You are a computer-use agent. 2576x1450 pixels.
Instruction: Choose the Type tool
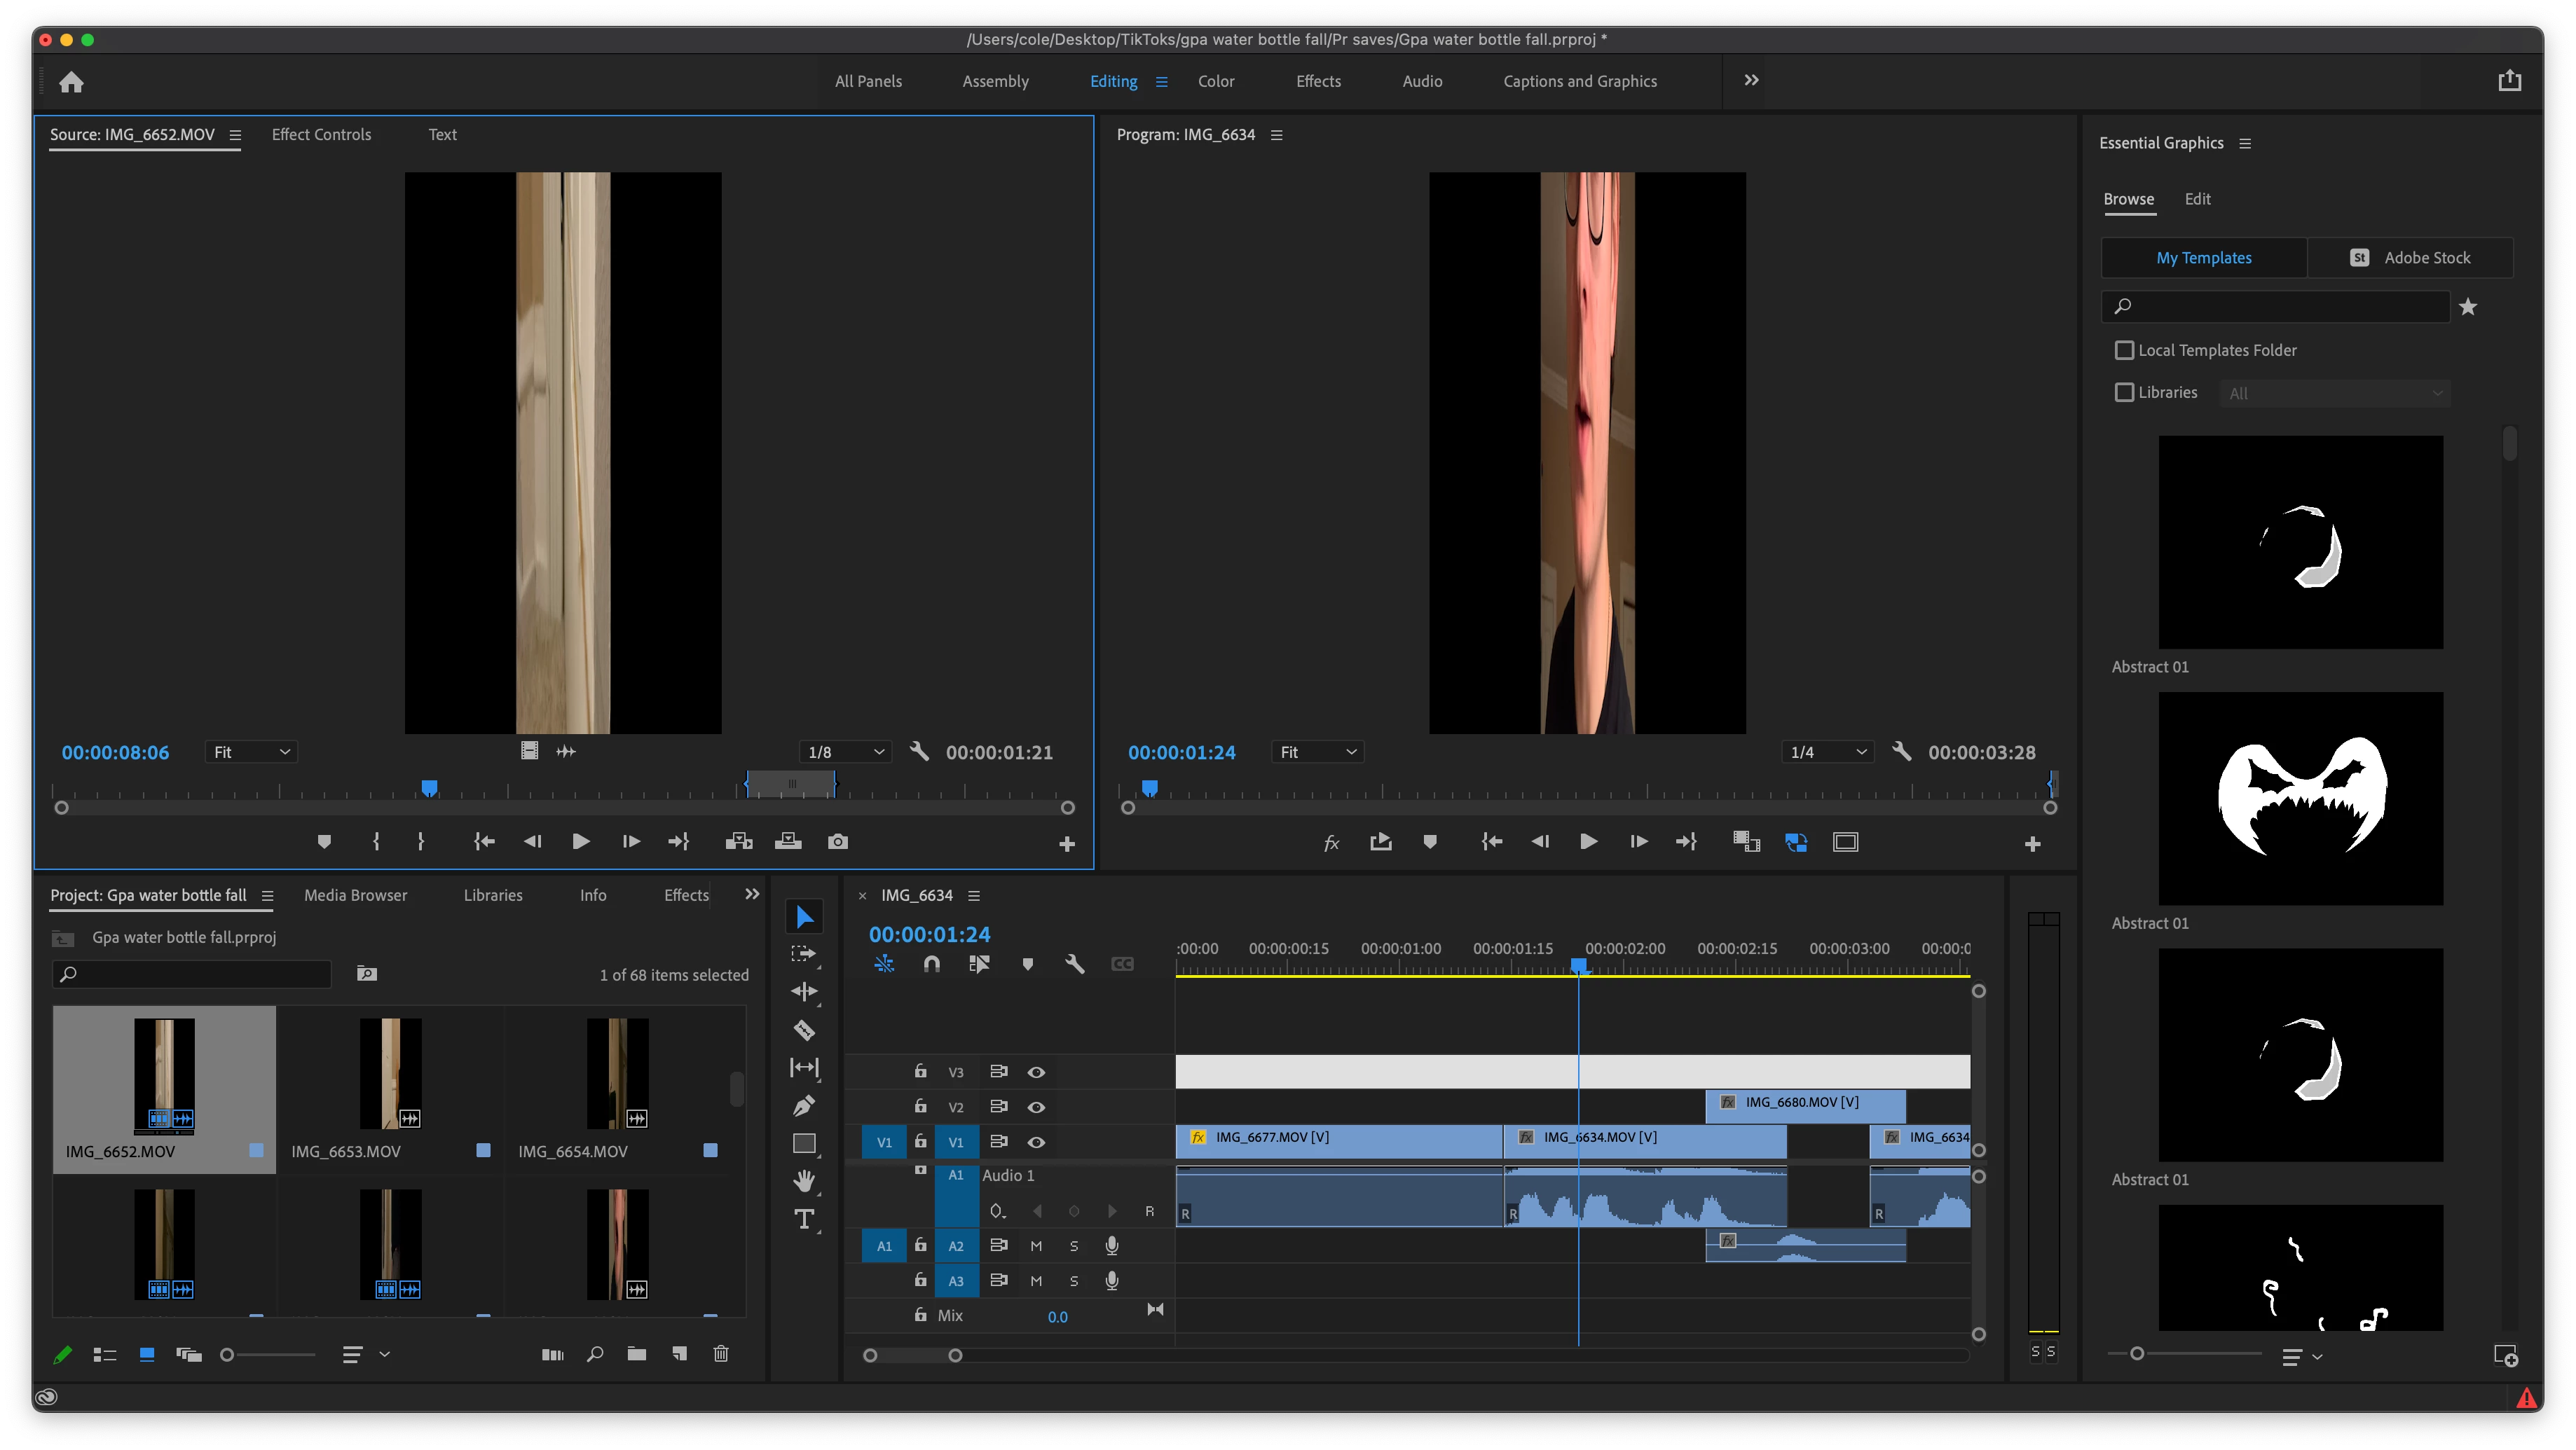tap(804, 1219)
